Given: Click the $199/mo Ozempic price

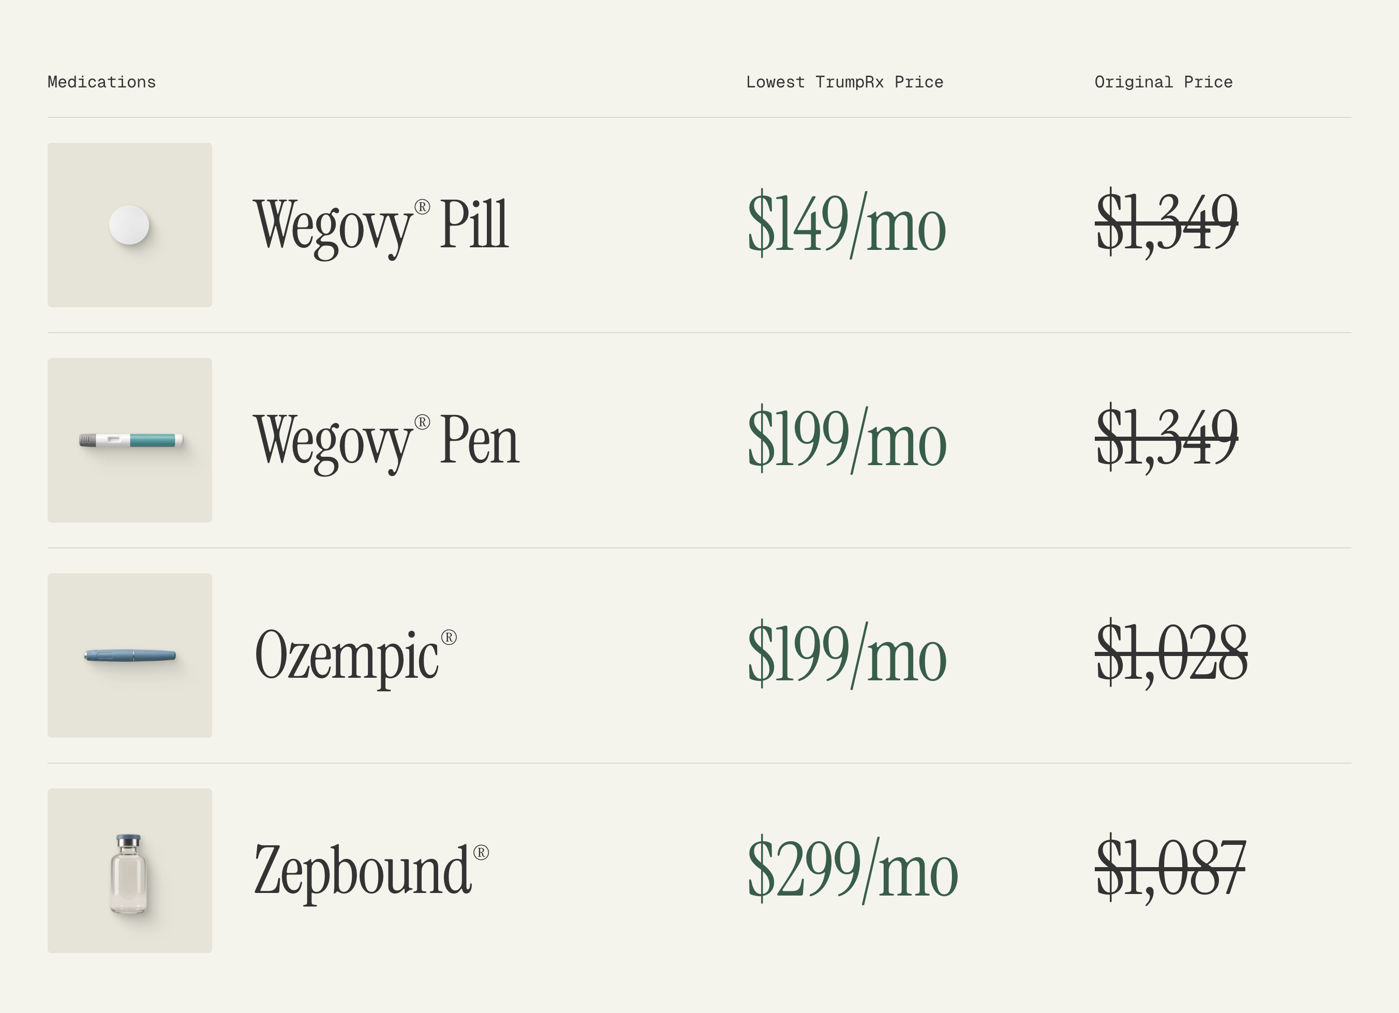Looking at the screenshot, I should point(846,654).
